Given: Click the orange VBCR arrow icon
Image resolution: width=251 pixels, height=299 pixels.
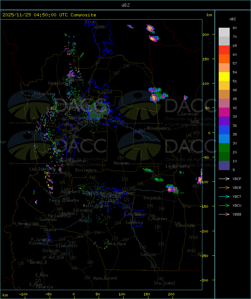Looking at the screenshot, I should (224, 187).
